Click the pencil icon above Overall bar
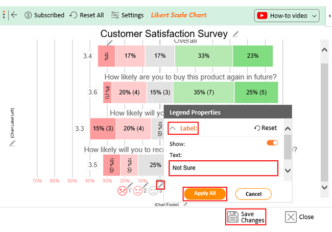 pos(109,43)
